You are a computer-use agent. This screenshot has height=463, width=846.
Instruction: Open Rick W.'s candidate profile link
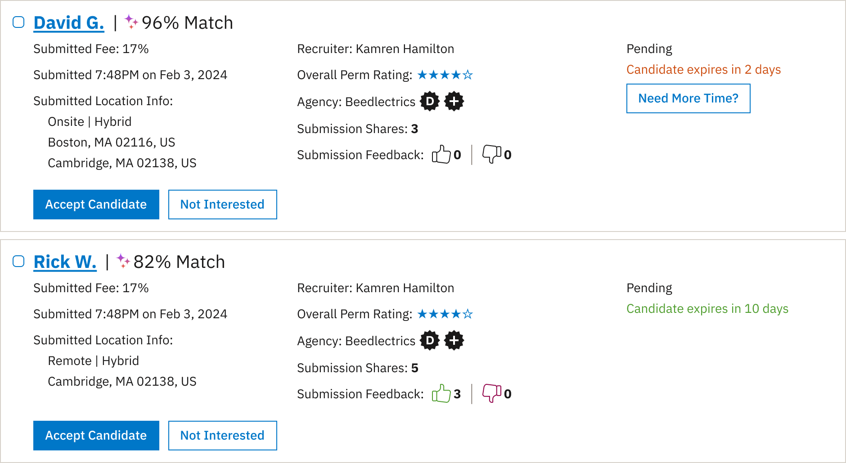(65, 262)
